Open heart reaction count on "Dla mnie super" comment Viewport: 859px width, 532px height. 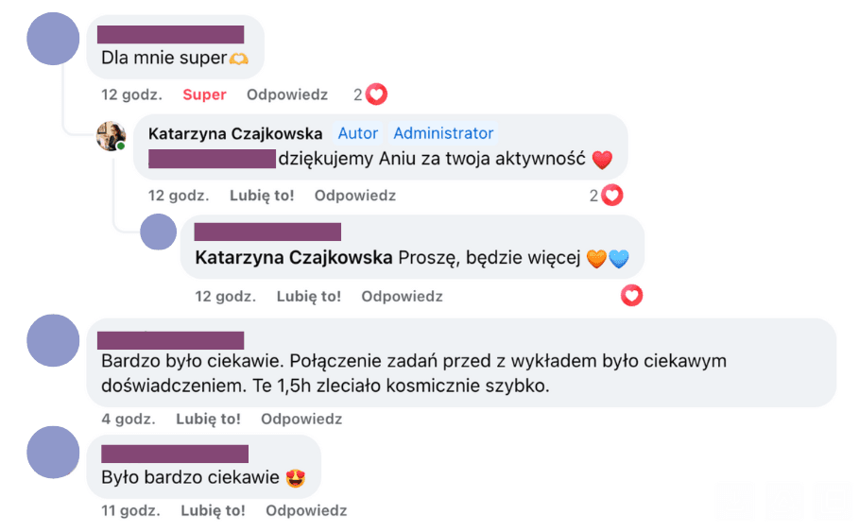click(370, 94)
